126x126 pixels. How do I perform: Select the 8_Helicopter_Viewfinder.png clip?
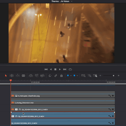[63, 94]
